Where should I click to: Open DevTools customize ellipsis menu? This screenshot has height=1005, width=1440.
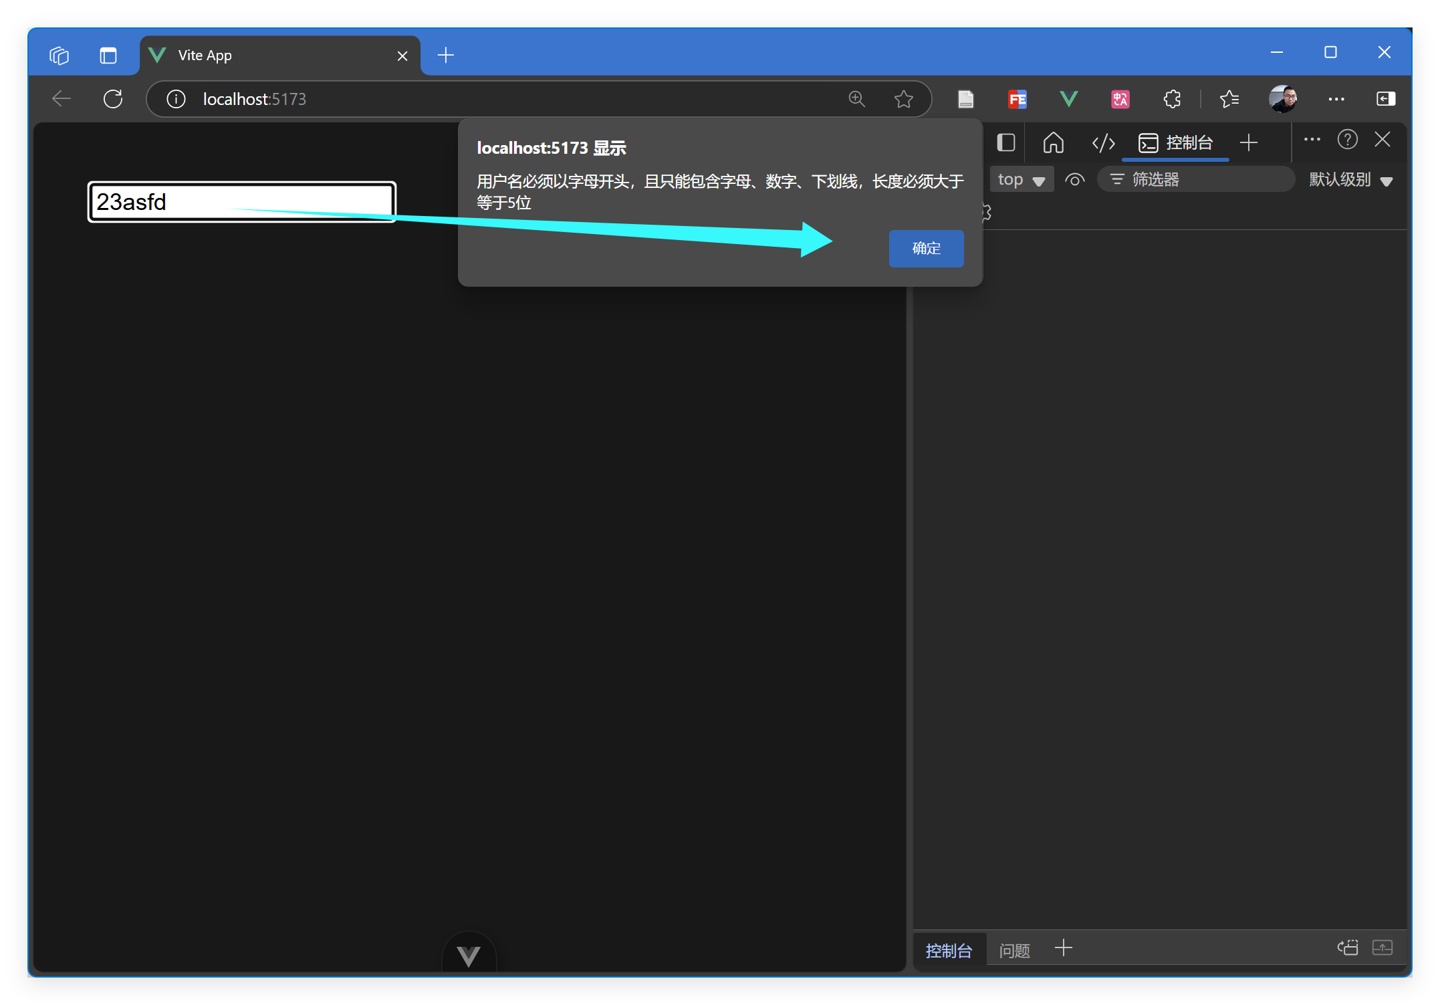click(1312, 140)
